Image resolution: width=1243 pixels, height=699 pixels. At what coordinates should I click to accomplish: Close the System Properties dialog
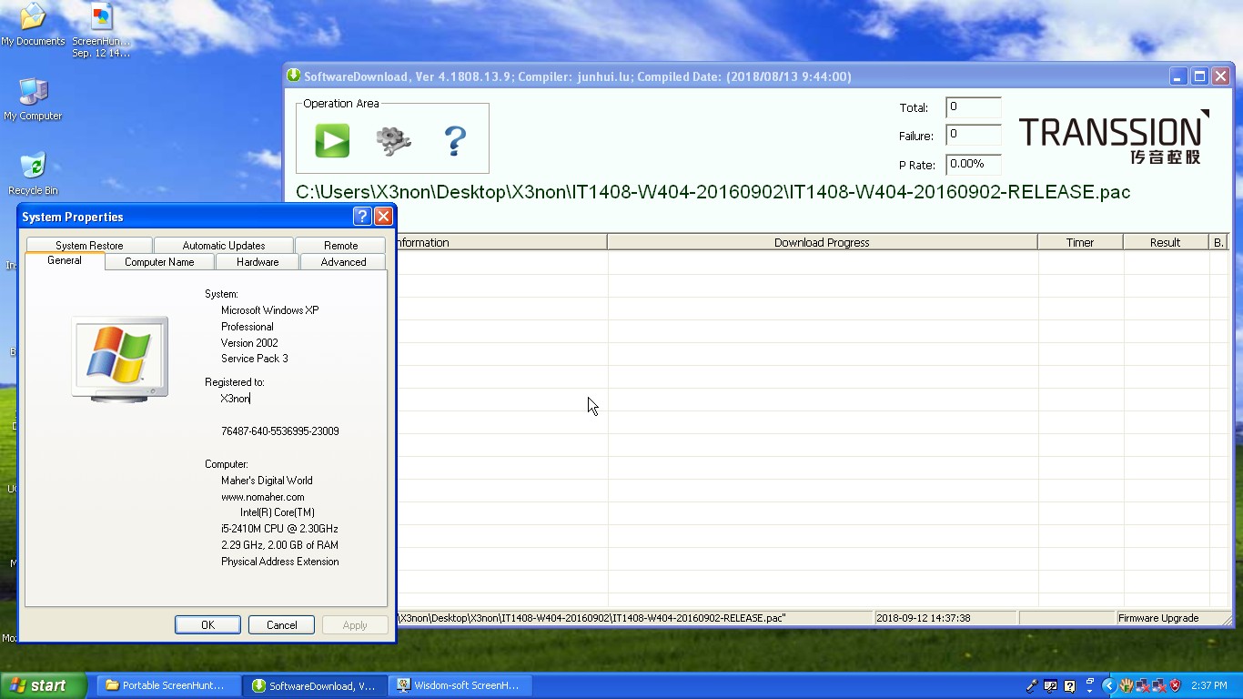(384, 216)
